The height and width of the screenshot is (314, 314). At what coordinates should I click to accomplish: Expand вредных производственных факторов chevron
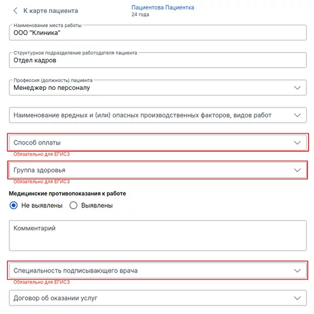(x=297, y=115)
